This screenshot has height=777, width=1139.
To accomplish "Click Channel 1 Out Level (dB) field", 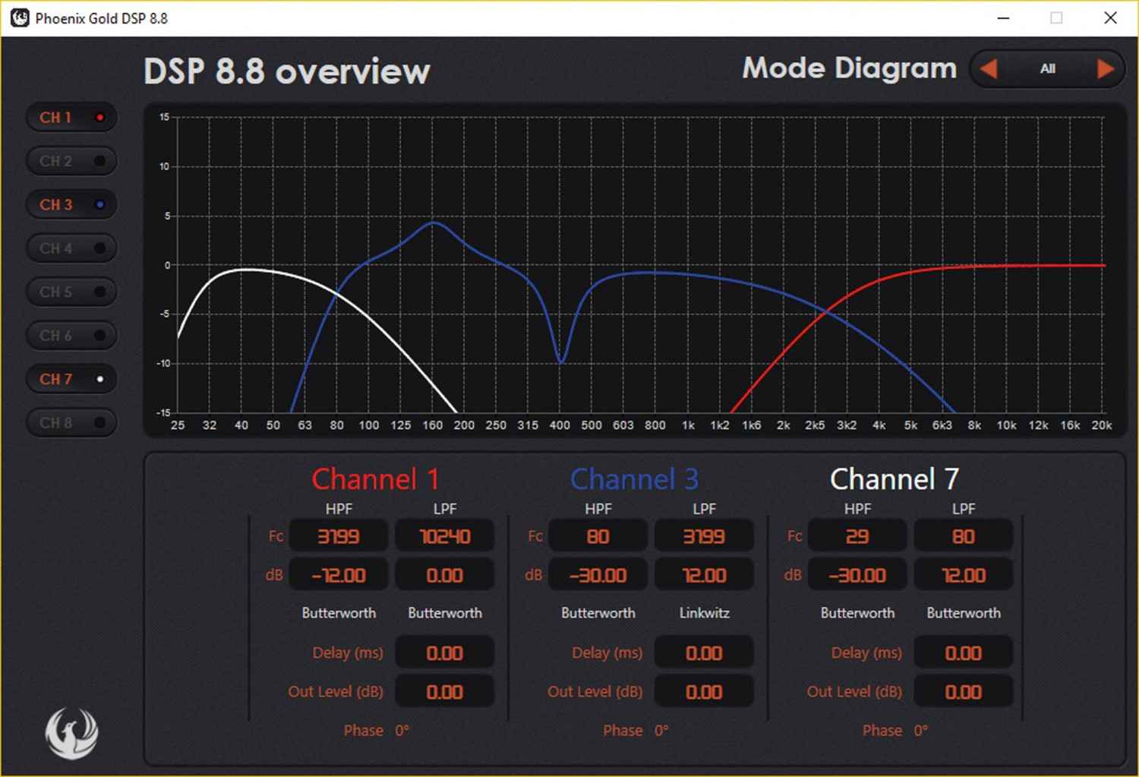I will (x=445, y=692).
